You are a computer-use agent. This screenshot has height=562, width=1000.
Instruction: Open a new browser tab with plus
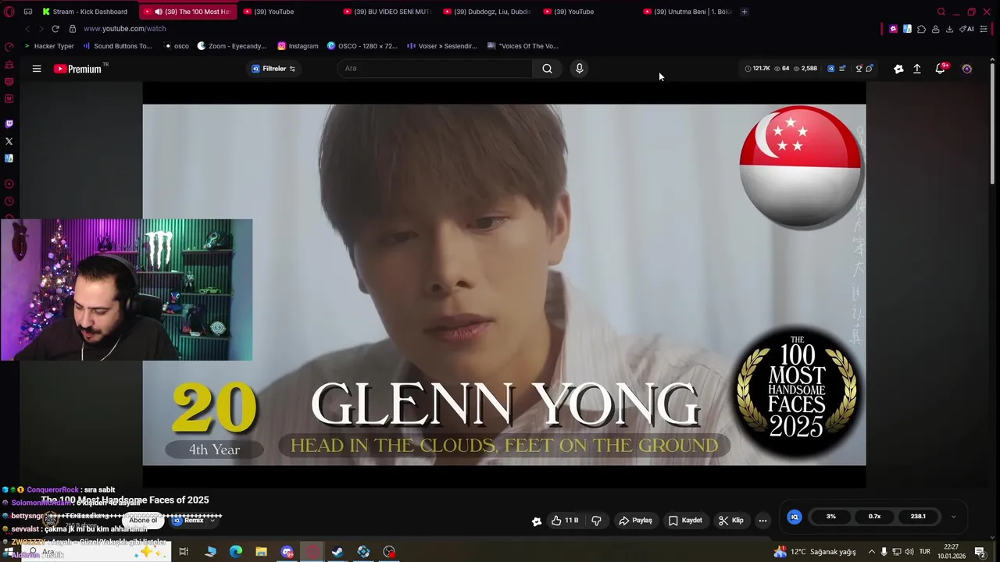(744, 12)
